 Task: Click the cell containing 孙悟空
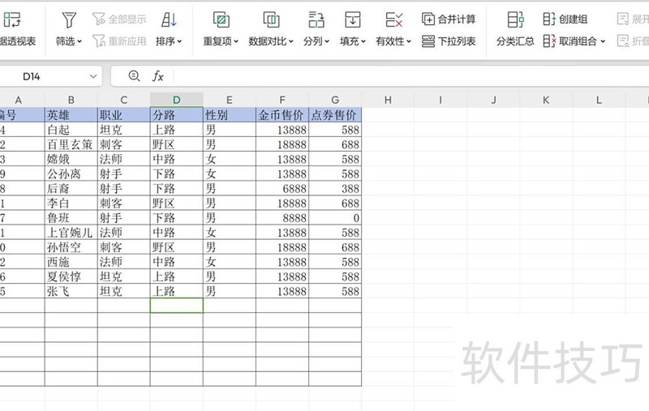pos(71,247)
